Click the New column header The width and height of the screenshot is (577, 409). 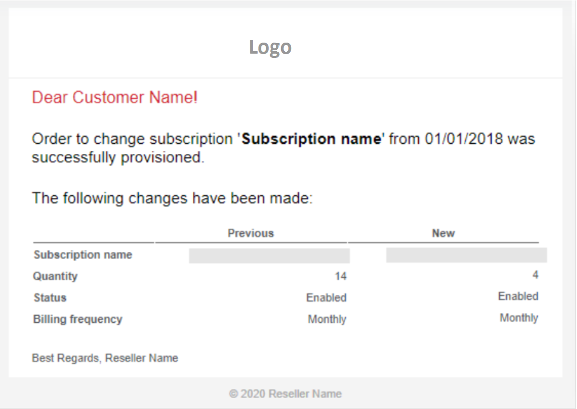pyautogui.click(x=443, y=233)
